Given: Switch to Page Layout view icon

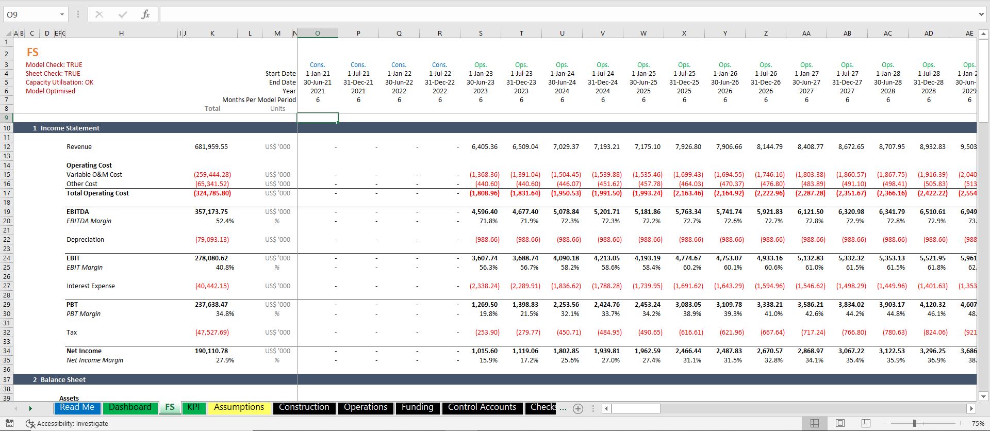Looking at the screenshot, I should click(840, 423).
